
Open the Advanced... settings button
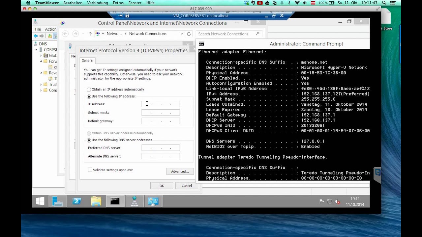pyautogui.click(x=180, y=171)
